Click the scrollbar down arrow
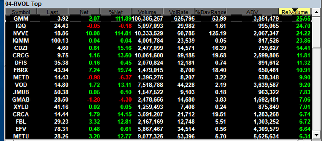The width and height of the screenshot is (322, 141). point(316,135)
